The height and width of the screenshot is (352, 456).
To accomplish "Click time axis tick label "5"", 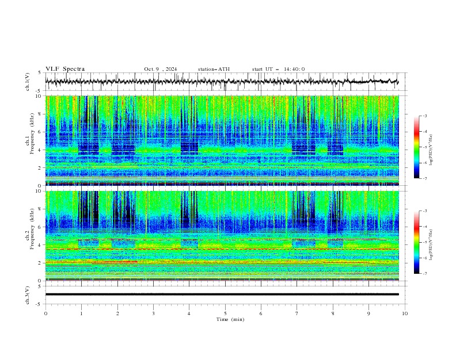I will point(225,313).
